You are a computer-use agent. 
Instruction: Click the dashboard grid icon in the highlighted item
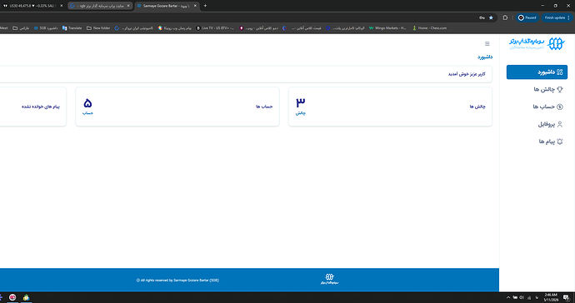(560, 72)
